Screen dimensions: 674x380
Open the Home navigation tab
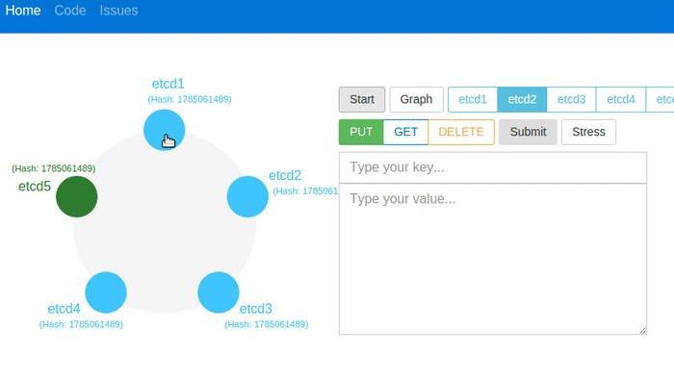click(23, 11)
